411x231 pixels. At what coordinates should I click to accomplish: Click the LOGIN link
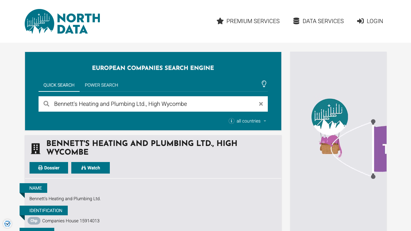click(x=374, y=21)
